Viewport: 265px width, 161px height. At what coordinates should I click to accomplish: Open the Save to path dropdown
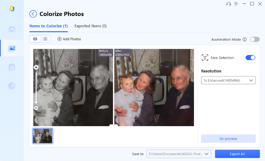pyautogui.click(x=179, y=154)
